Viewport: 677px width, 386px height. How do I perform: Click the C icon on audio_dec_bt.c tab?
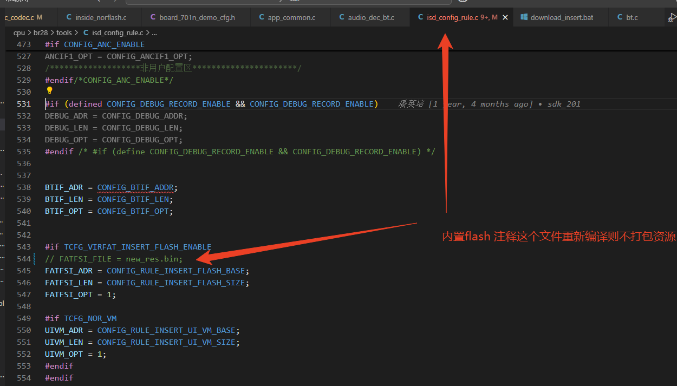tap(342, 17)
